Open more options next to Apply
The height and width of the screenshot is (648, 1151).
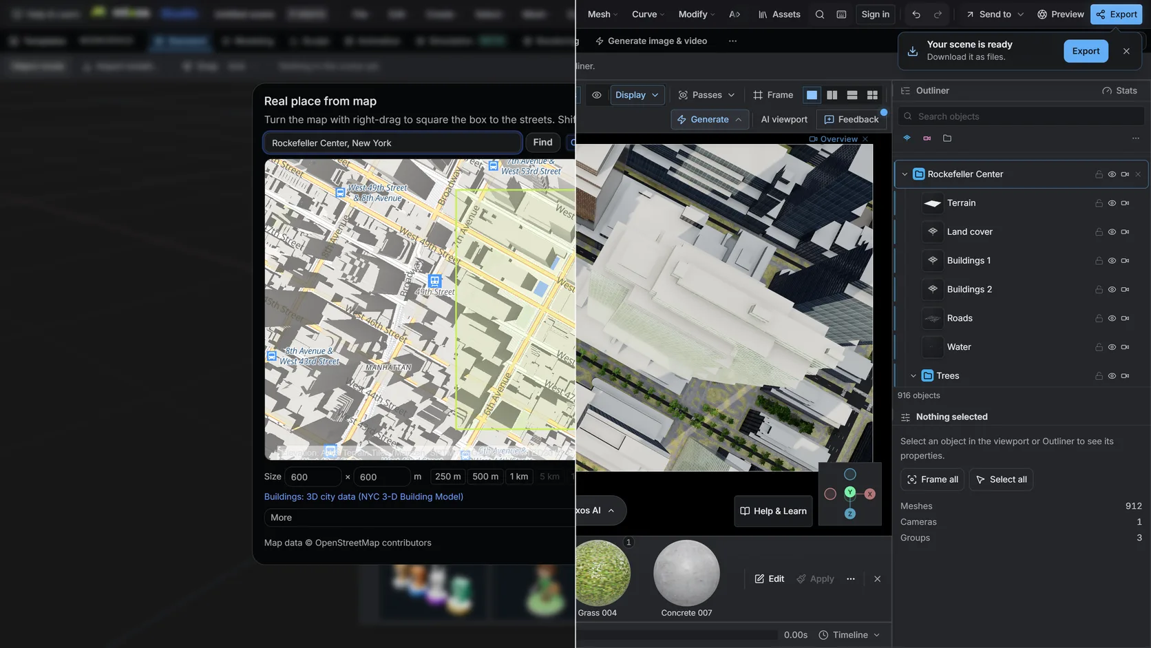click(x=851, y=579)
